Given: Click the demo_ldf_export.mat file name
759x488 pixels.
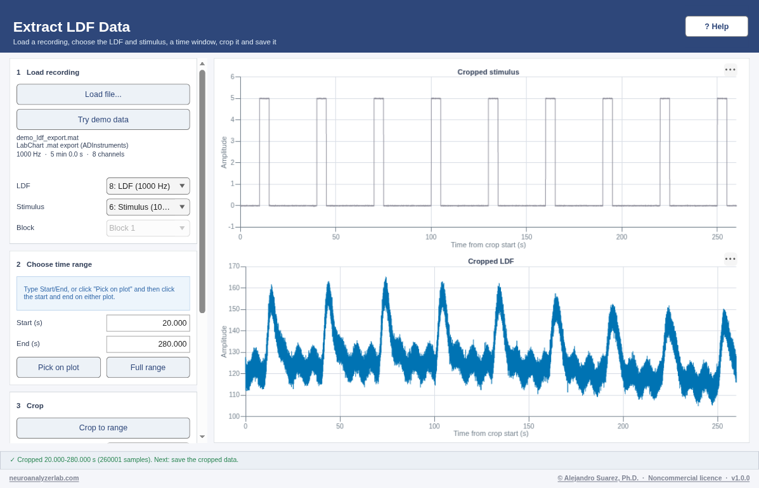Looking at the screenshot, I should point(48,138).
